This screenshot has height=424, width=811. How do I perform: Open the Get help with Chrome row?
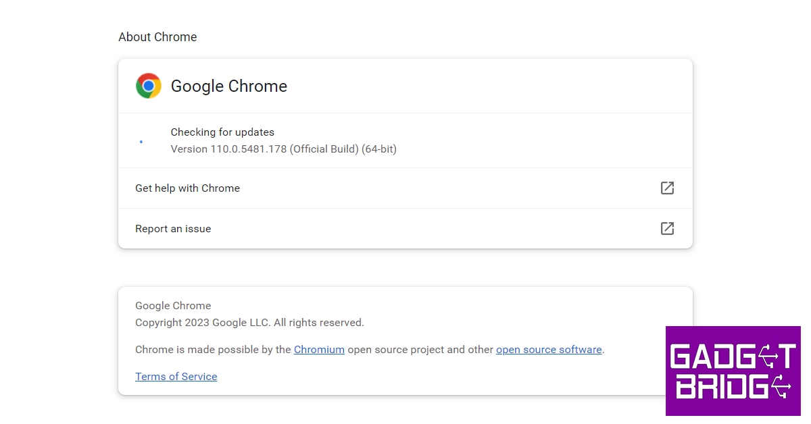188,188
